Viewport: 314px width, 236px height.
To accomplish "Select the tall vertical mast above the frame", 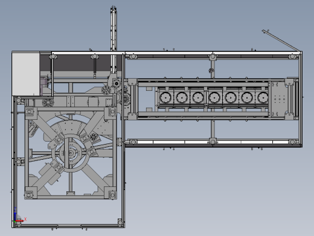I will tap(114, 39).
